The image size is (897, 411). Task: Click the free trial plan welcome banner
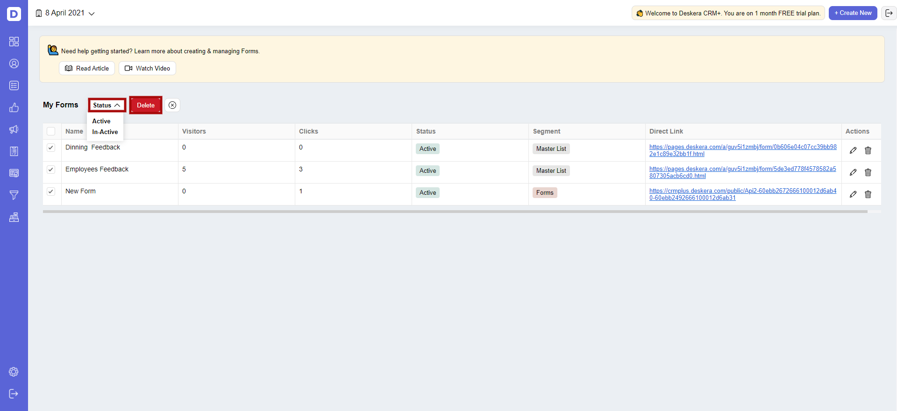tap(728, 13)
